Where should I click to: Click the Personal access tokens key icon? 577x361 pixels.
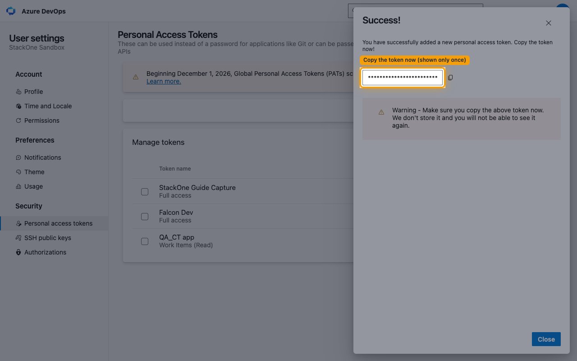[18, 223]
